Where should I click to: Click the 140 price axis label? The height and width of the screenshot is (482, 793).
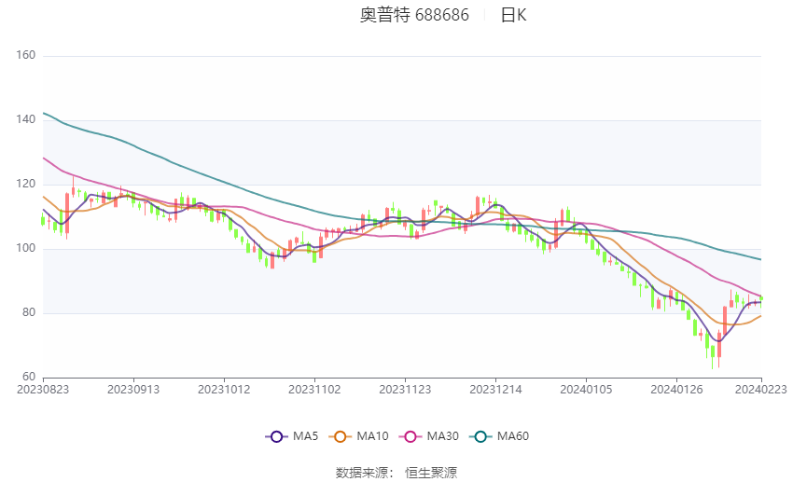[26, 119]
